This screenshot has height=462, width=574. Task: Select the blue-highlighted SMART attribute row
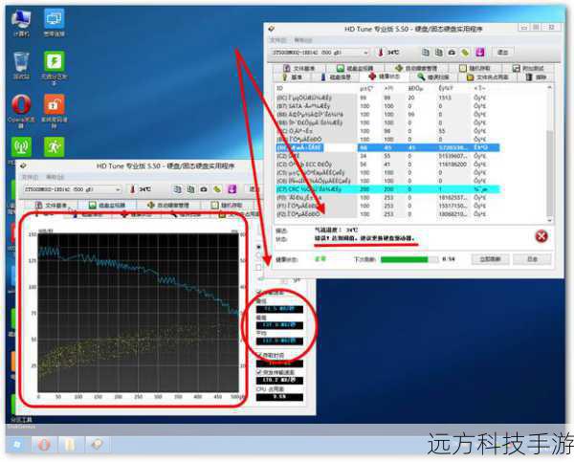[387, 147]
